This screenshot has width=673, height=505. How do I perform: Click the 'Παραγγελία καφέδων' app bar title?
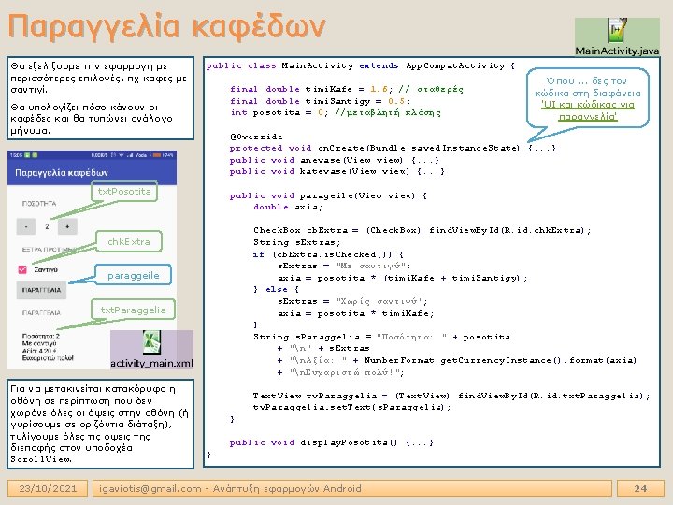click(x=62, y=173)
